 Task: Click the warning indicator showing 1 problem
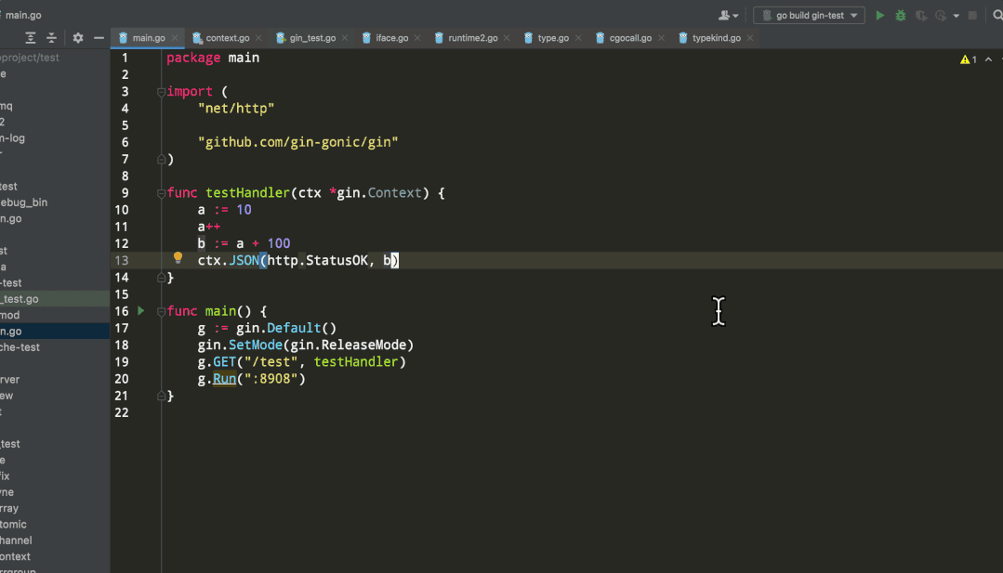pyautogui.click(x=969, y=59)
